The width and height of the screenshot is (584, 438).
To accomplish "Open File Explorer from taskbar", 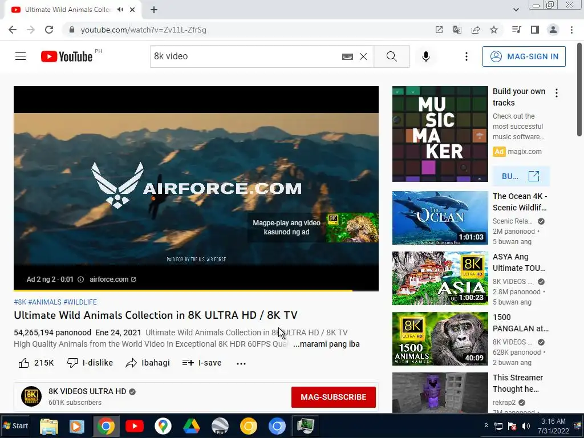I will coord(49,426).
